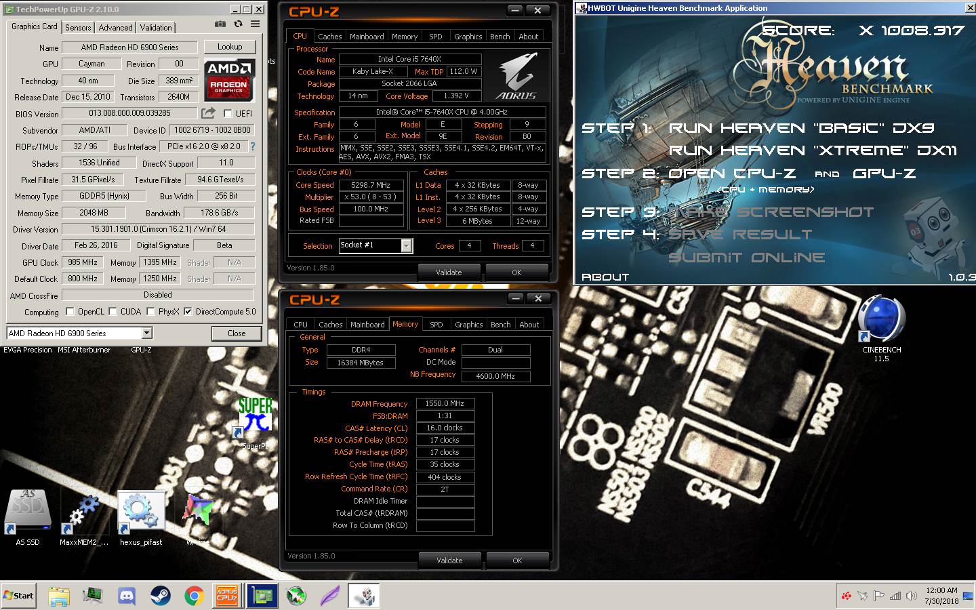Click the DRAM Frequency value 1550.0 MHz

tap(445, 403)
